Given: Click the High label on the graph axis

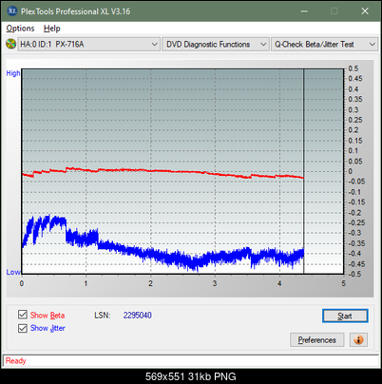Looking at the screenshot, I should [13, 73].
